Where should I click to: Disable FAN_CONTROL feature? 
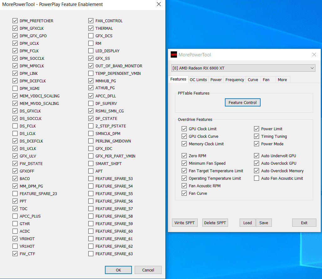point(91,21)
